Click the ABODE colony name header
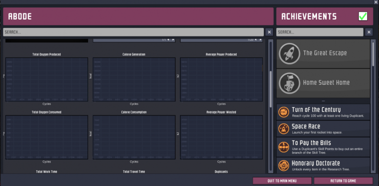Image resolution: width=379 pixels, height=186 pixels. [20, 16]
